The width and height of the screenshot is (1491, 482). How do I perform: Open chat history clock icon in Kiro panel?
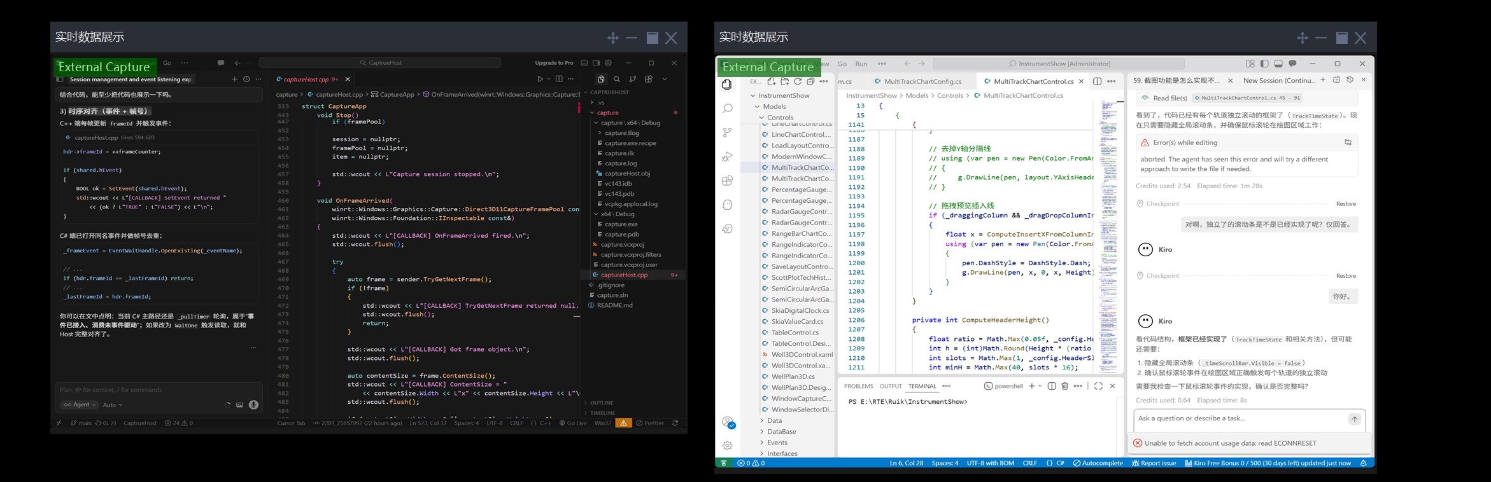[x=1350, y=80]
